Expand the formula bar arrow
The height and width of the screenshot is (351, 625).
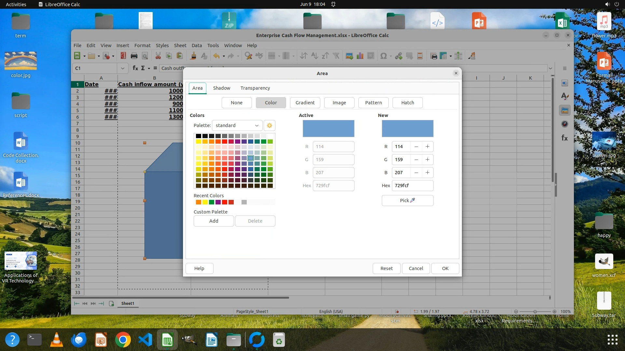coord(550,68)
